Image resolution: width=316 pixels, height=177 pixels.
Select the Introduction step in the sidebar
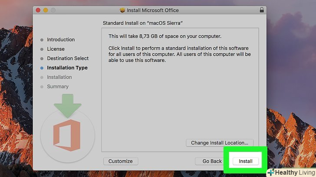pos(61,40)
